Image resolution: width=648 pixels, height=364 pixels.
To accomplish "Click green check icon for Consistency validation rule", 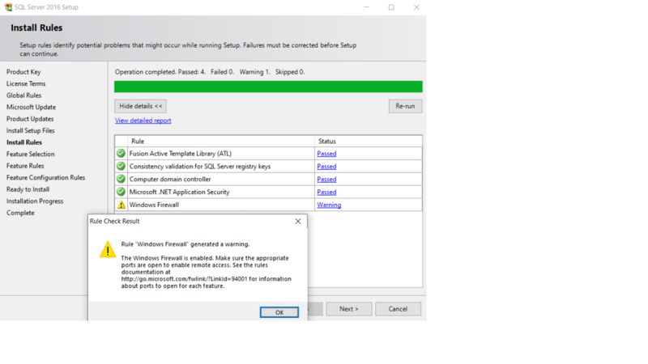I will point(121,166).
